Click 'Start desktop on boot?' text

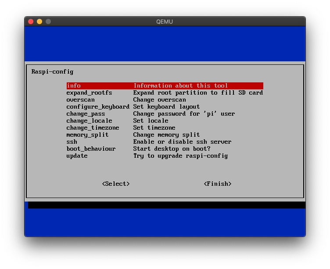tap(172, 149)
